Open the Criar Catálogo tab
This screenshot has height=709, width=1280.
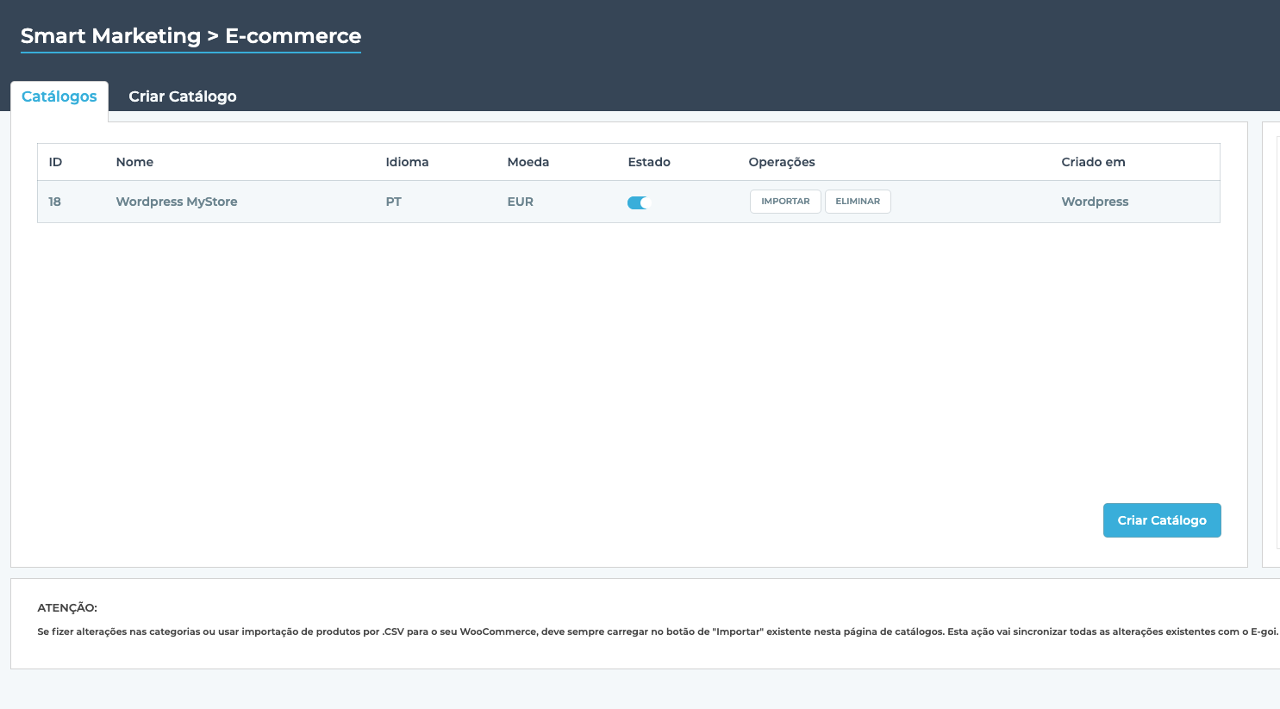point(183,96)
